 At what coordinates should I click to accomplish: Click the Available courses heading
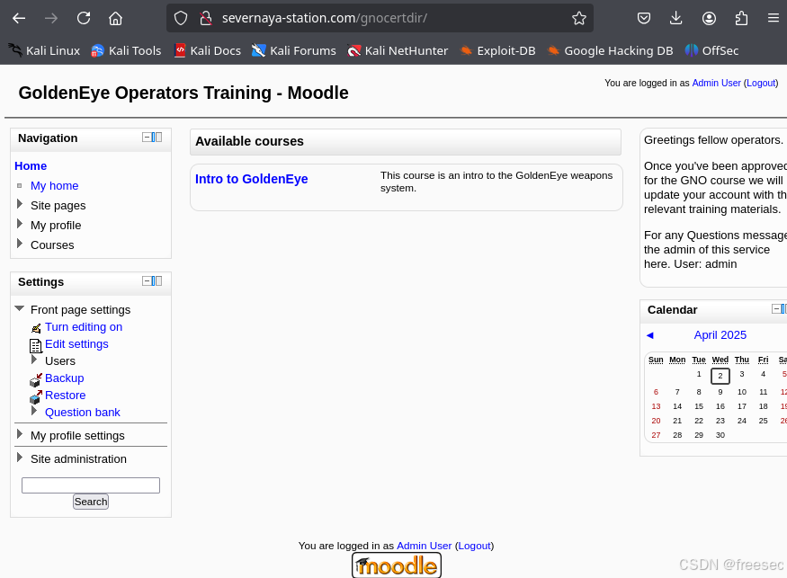tap(249, 141)
